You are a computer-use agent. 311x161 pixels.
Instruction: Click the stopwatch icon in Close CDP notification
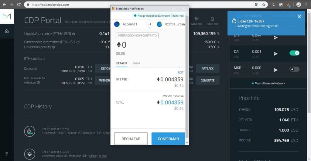click(234, 21)
